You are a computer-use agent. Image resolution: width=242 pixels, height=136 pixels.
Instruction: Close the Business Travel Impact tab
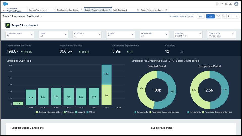tap(53, 10)
